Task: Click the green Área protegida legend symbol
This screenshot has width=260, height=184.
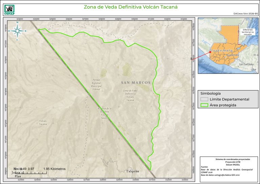Action: click(x=204, y=105)
